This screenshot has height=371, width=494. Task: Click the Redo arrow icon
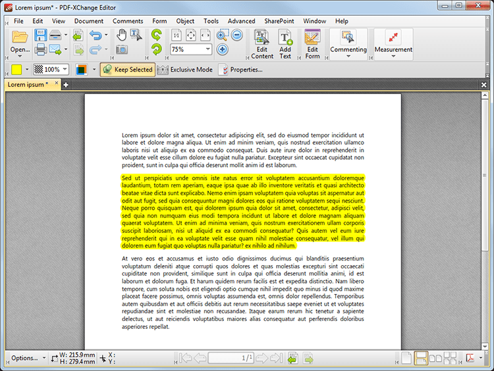96,49
